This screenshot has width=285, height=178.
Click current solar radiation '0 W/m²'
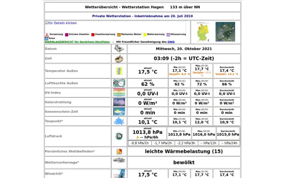[148, 103]
